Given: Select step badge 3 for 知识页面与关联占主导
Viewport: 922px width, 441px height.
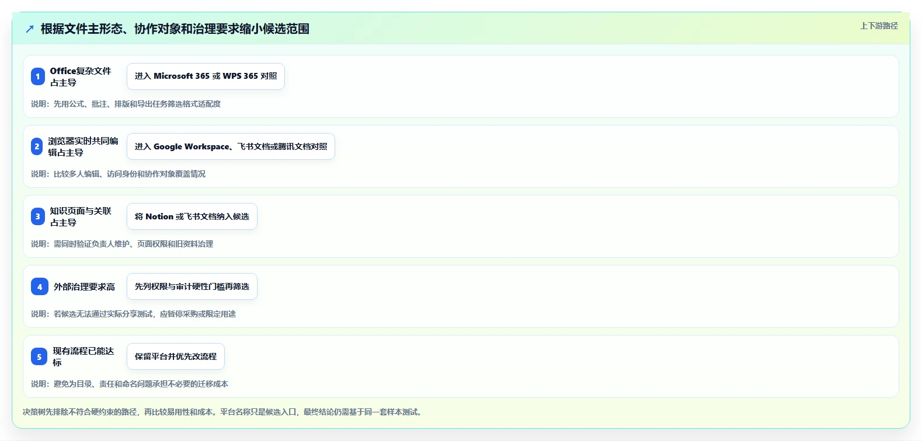Looking at the screenshot, I should pos(38,216).
